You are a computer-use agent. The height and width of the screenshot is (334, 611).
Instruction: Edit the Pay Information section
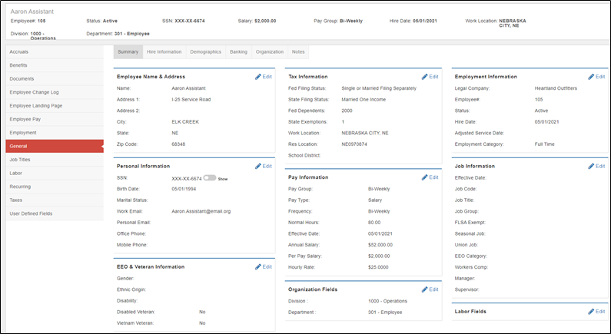[430, 177]
